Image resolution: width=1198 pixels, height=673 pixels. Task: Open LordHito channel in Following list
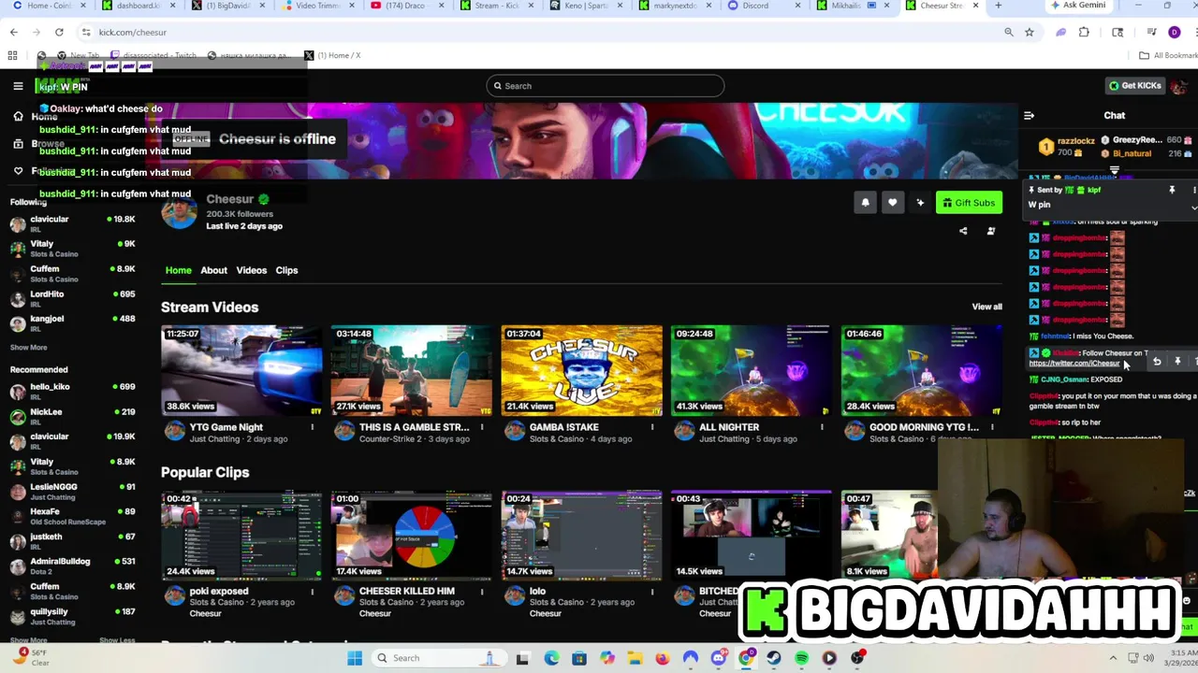pos(72,298)
